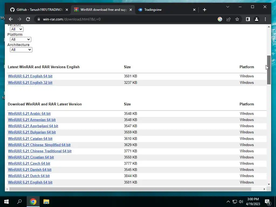Click the scroll up arrow

click(x=269, y=27)
